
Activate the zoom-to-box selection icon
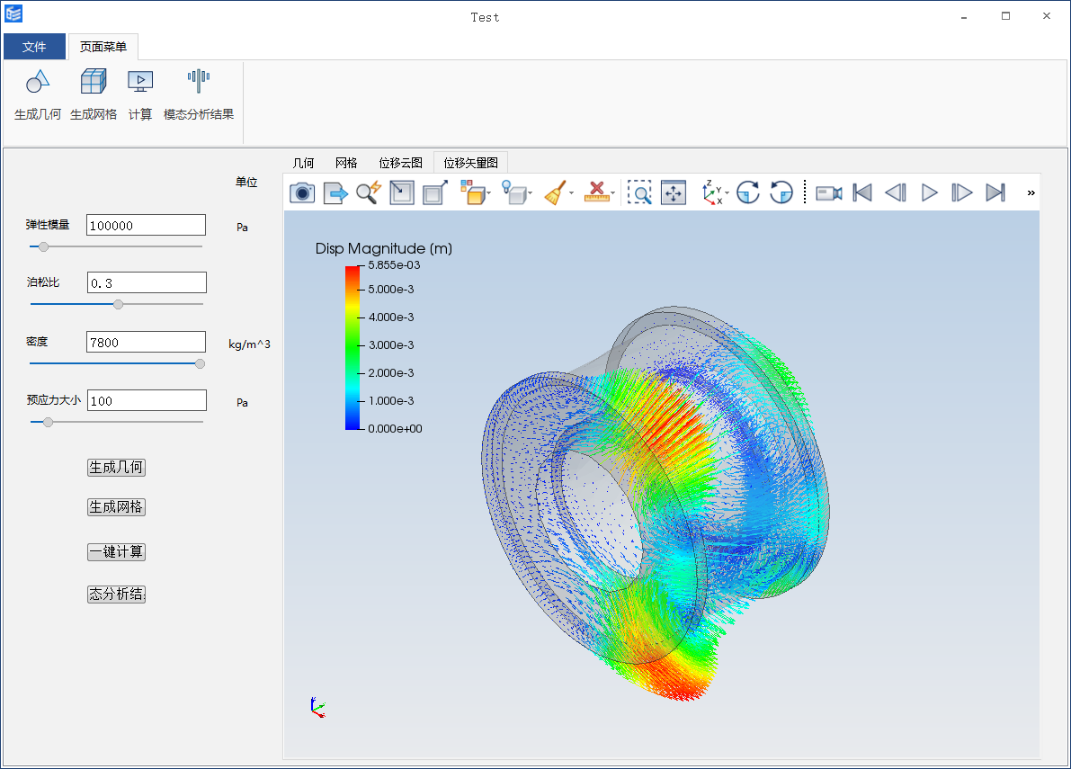click(x=639, y=192)
